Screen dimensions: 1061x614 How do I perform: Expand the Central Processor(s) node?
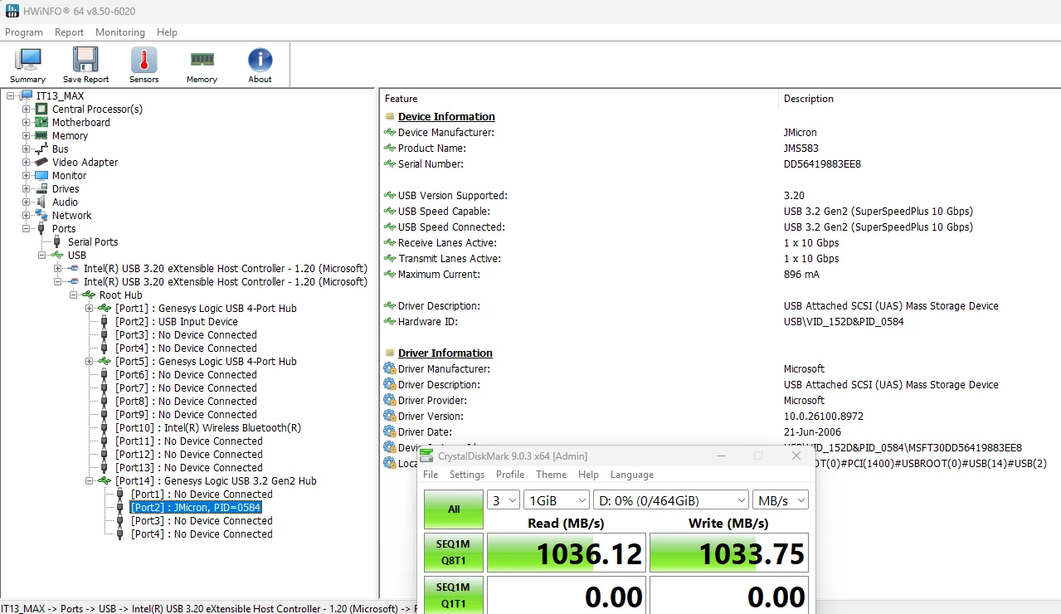pyautogui.click(x=27, y=110)
